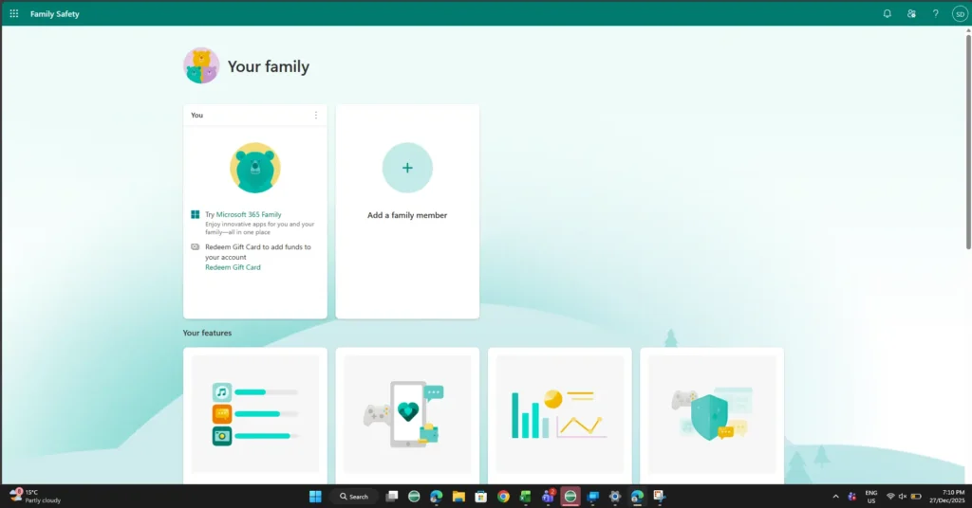The image size is (972, 508).
Task: Click Redeem Gift Card to add funds text
Action: [x=258, y=252]
